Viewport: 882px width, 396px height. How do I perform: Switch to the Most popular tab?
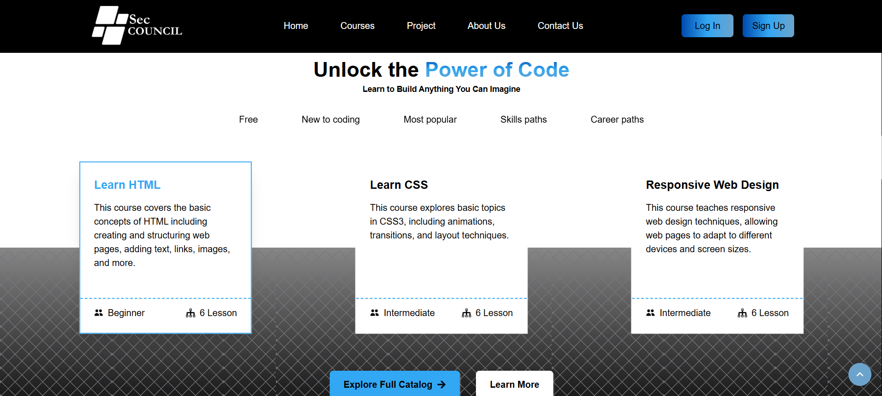coord(430,119)
